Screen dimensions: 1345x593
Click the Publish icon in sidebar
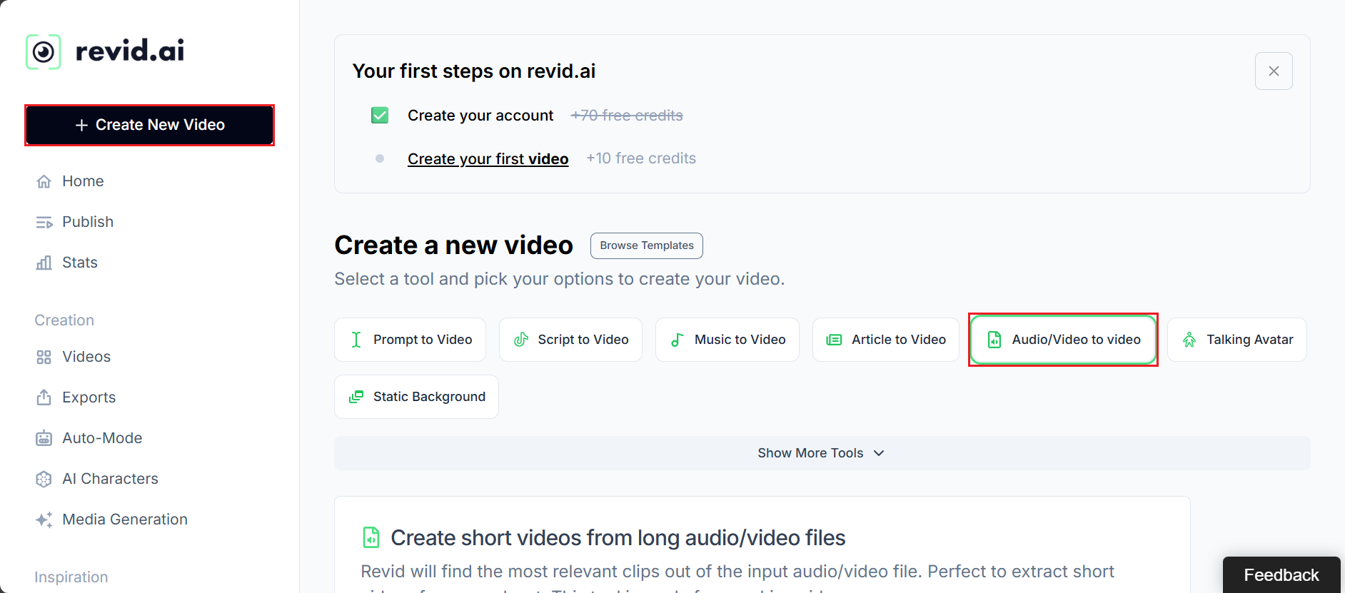tap(44, 223)
